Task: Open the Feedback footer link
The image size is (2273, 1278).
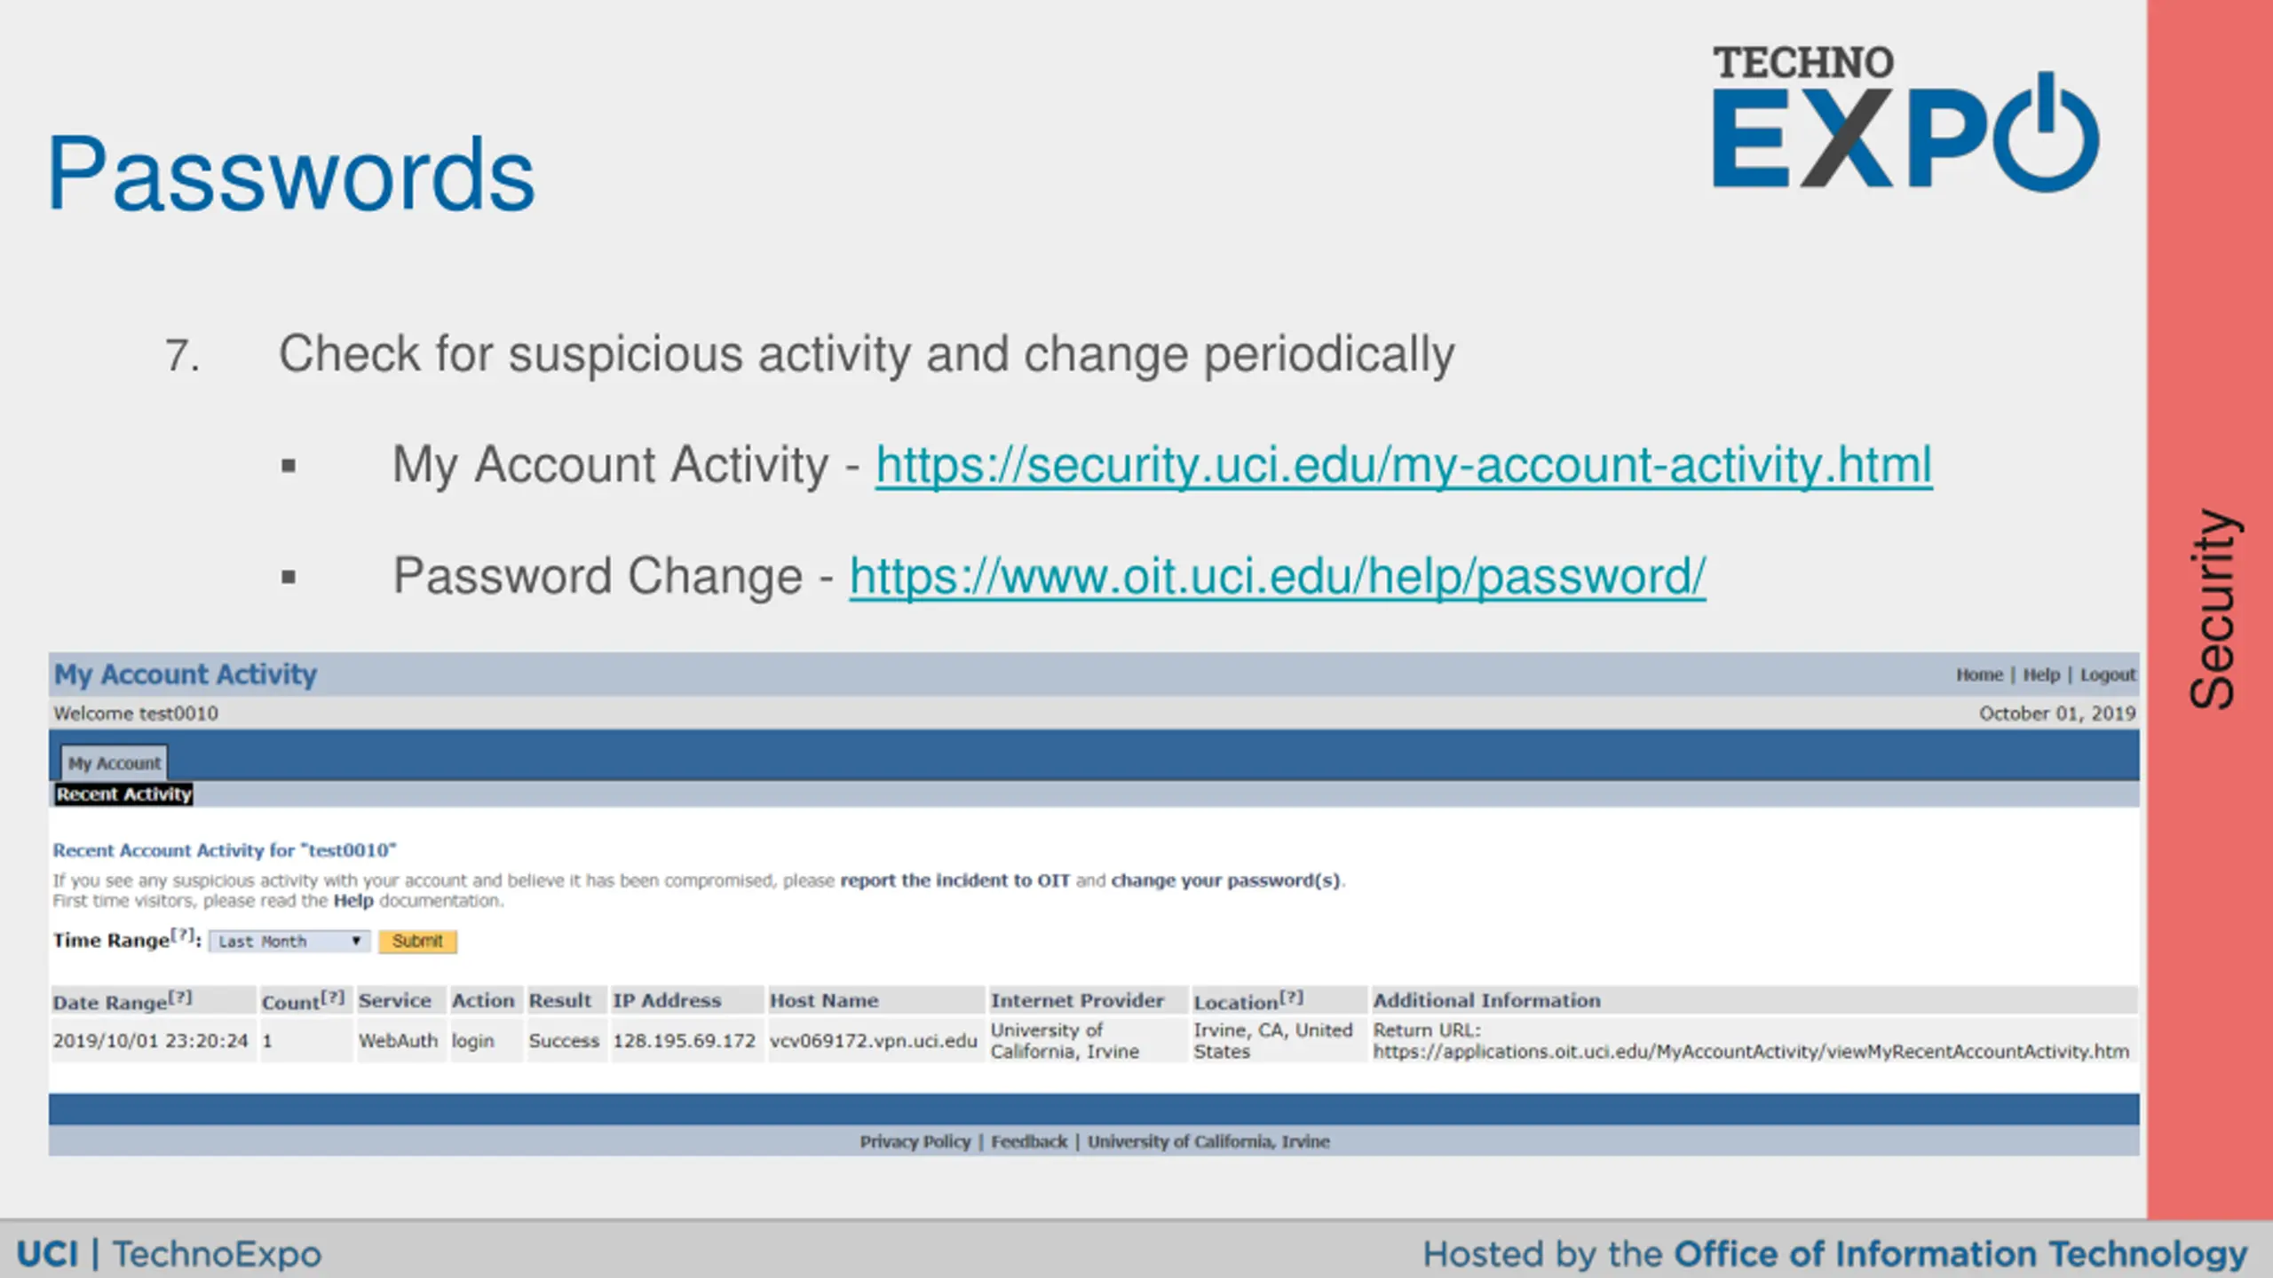Action: [1029, 1142]
